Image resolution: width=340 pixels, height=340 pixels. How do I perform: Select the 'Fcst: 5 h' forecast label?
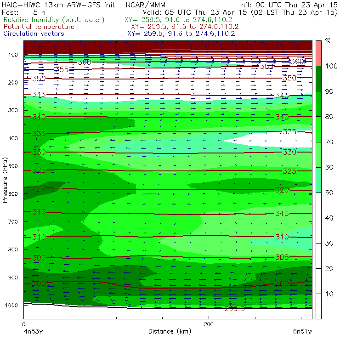tap(23, 12)
